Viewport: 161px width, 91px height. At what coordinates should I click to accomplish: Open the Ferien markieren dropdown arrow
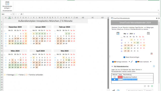[x=151, y=62]
